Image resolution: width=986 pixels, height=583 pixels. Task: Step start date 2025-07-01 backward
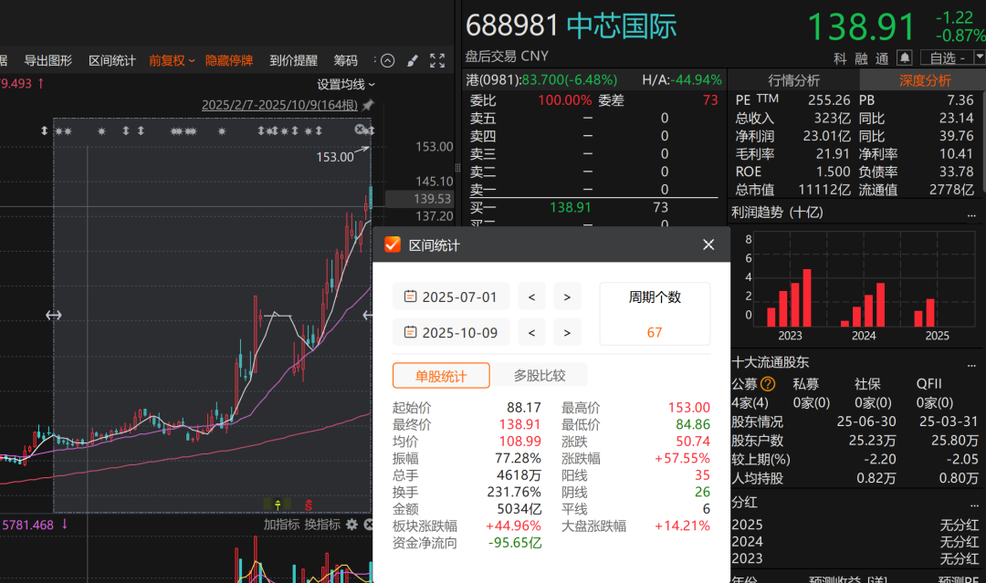click(531, 297)
